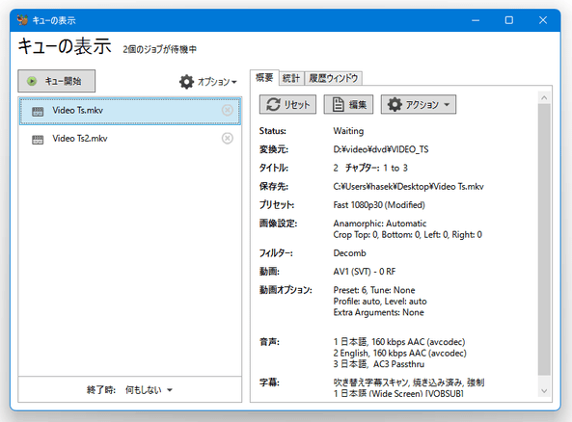The width and height of the screenshot is (572, 422).
Task: Switch to the 統計 tab
Action: click(291, 78)
